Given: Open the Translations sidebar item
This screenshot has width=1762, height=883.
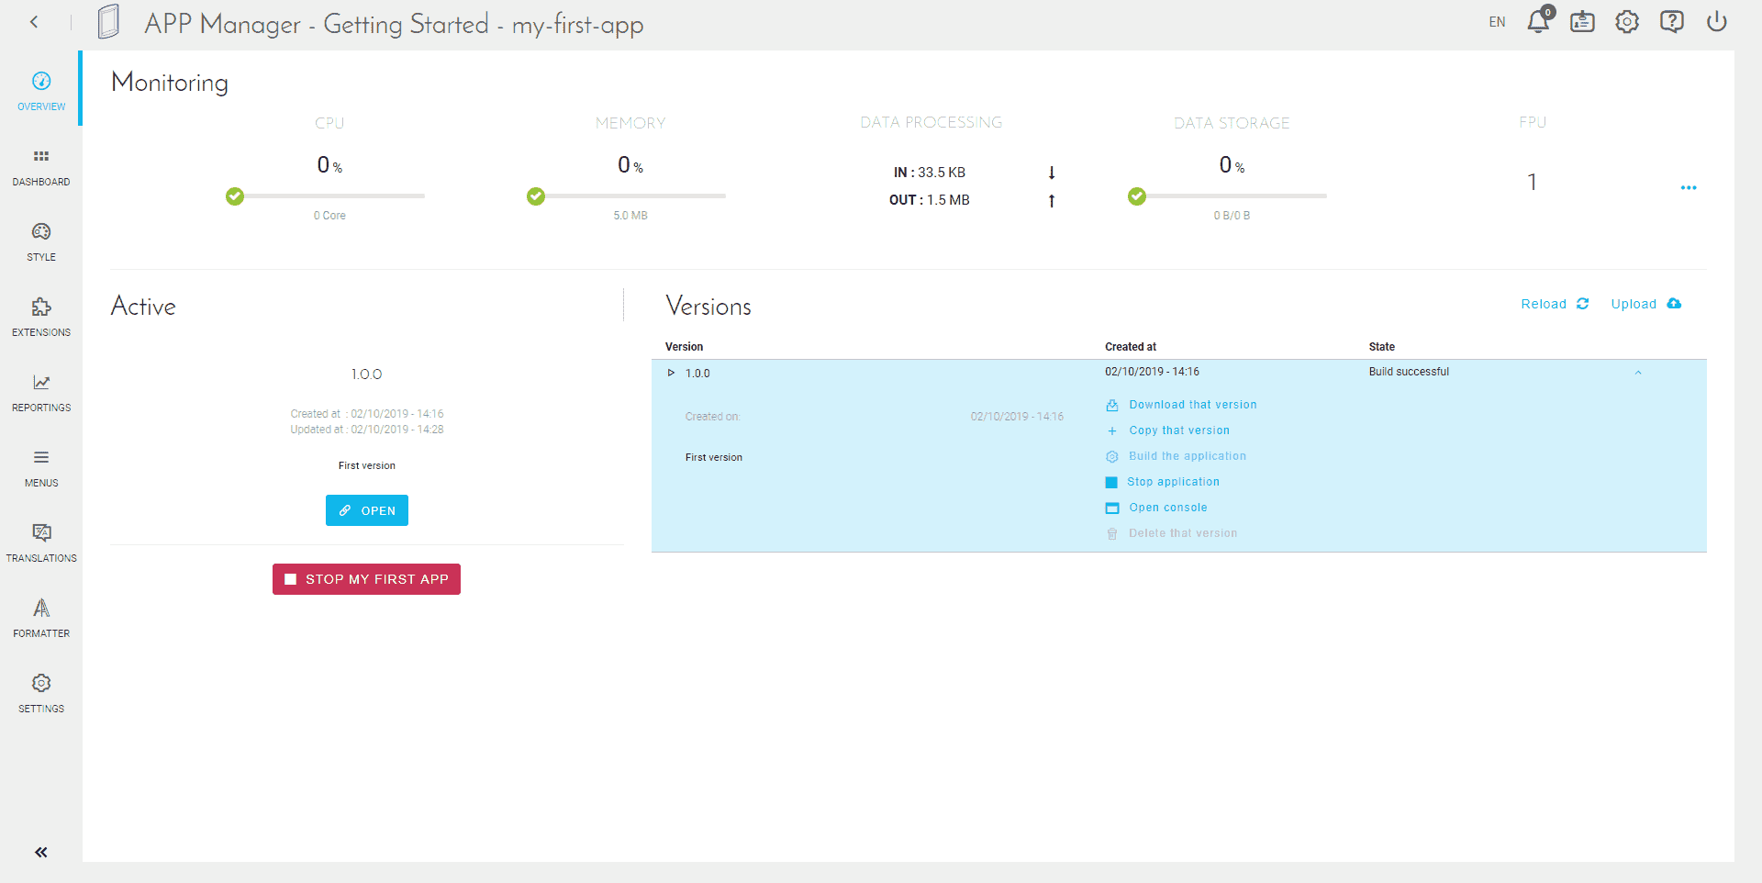Looking at the screenshot, I should click(41, 542).
